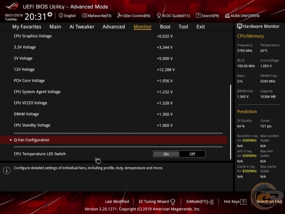Click the 157 pts cooler value
Image resolution: width=285 pixels, height=214 pixels.
click(266, 126)
